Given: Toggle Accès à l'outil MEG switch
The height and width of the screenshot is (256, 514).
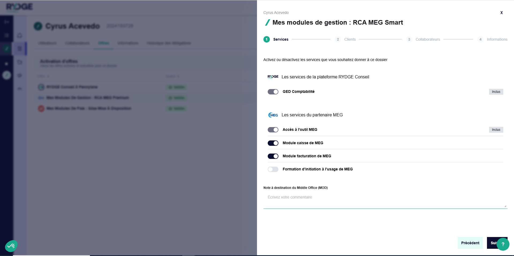Looking at the screenshot, I should tap(273, 130).
